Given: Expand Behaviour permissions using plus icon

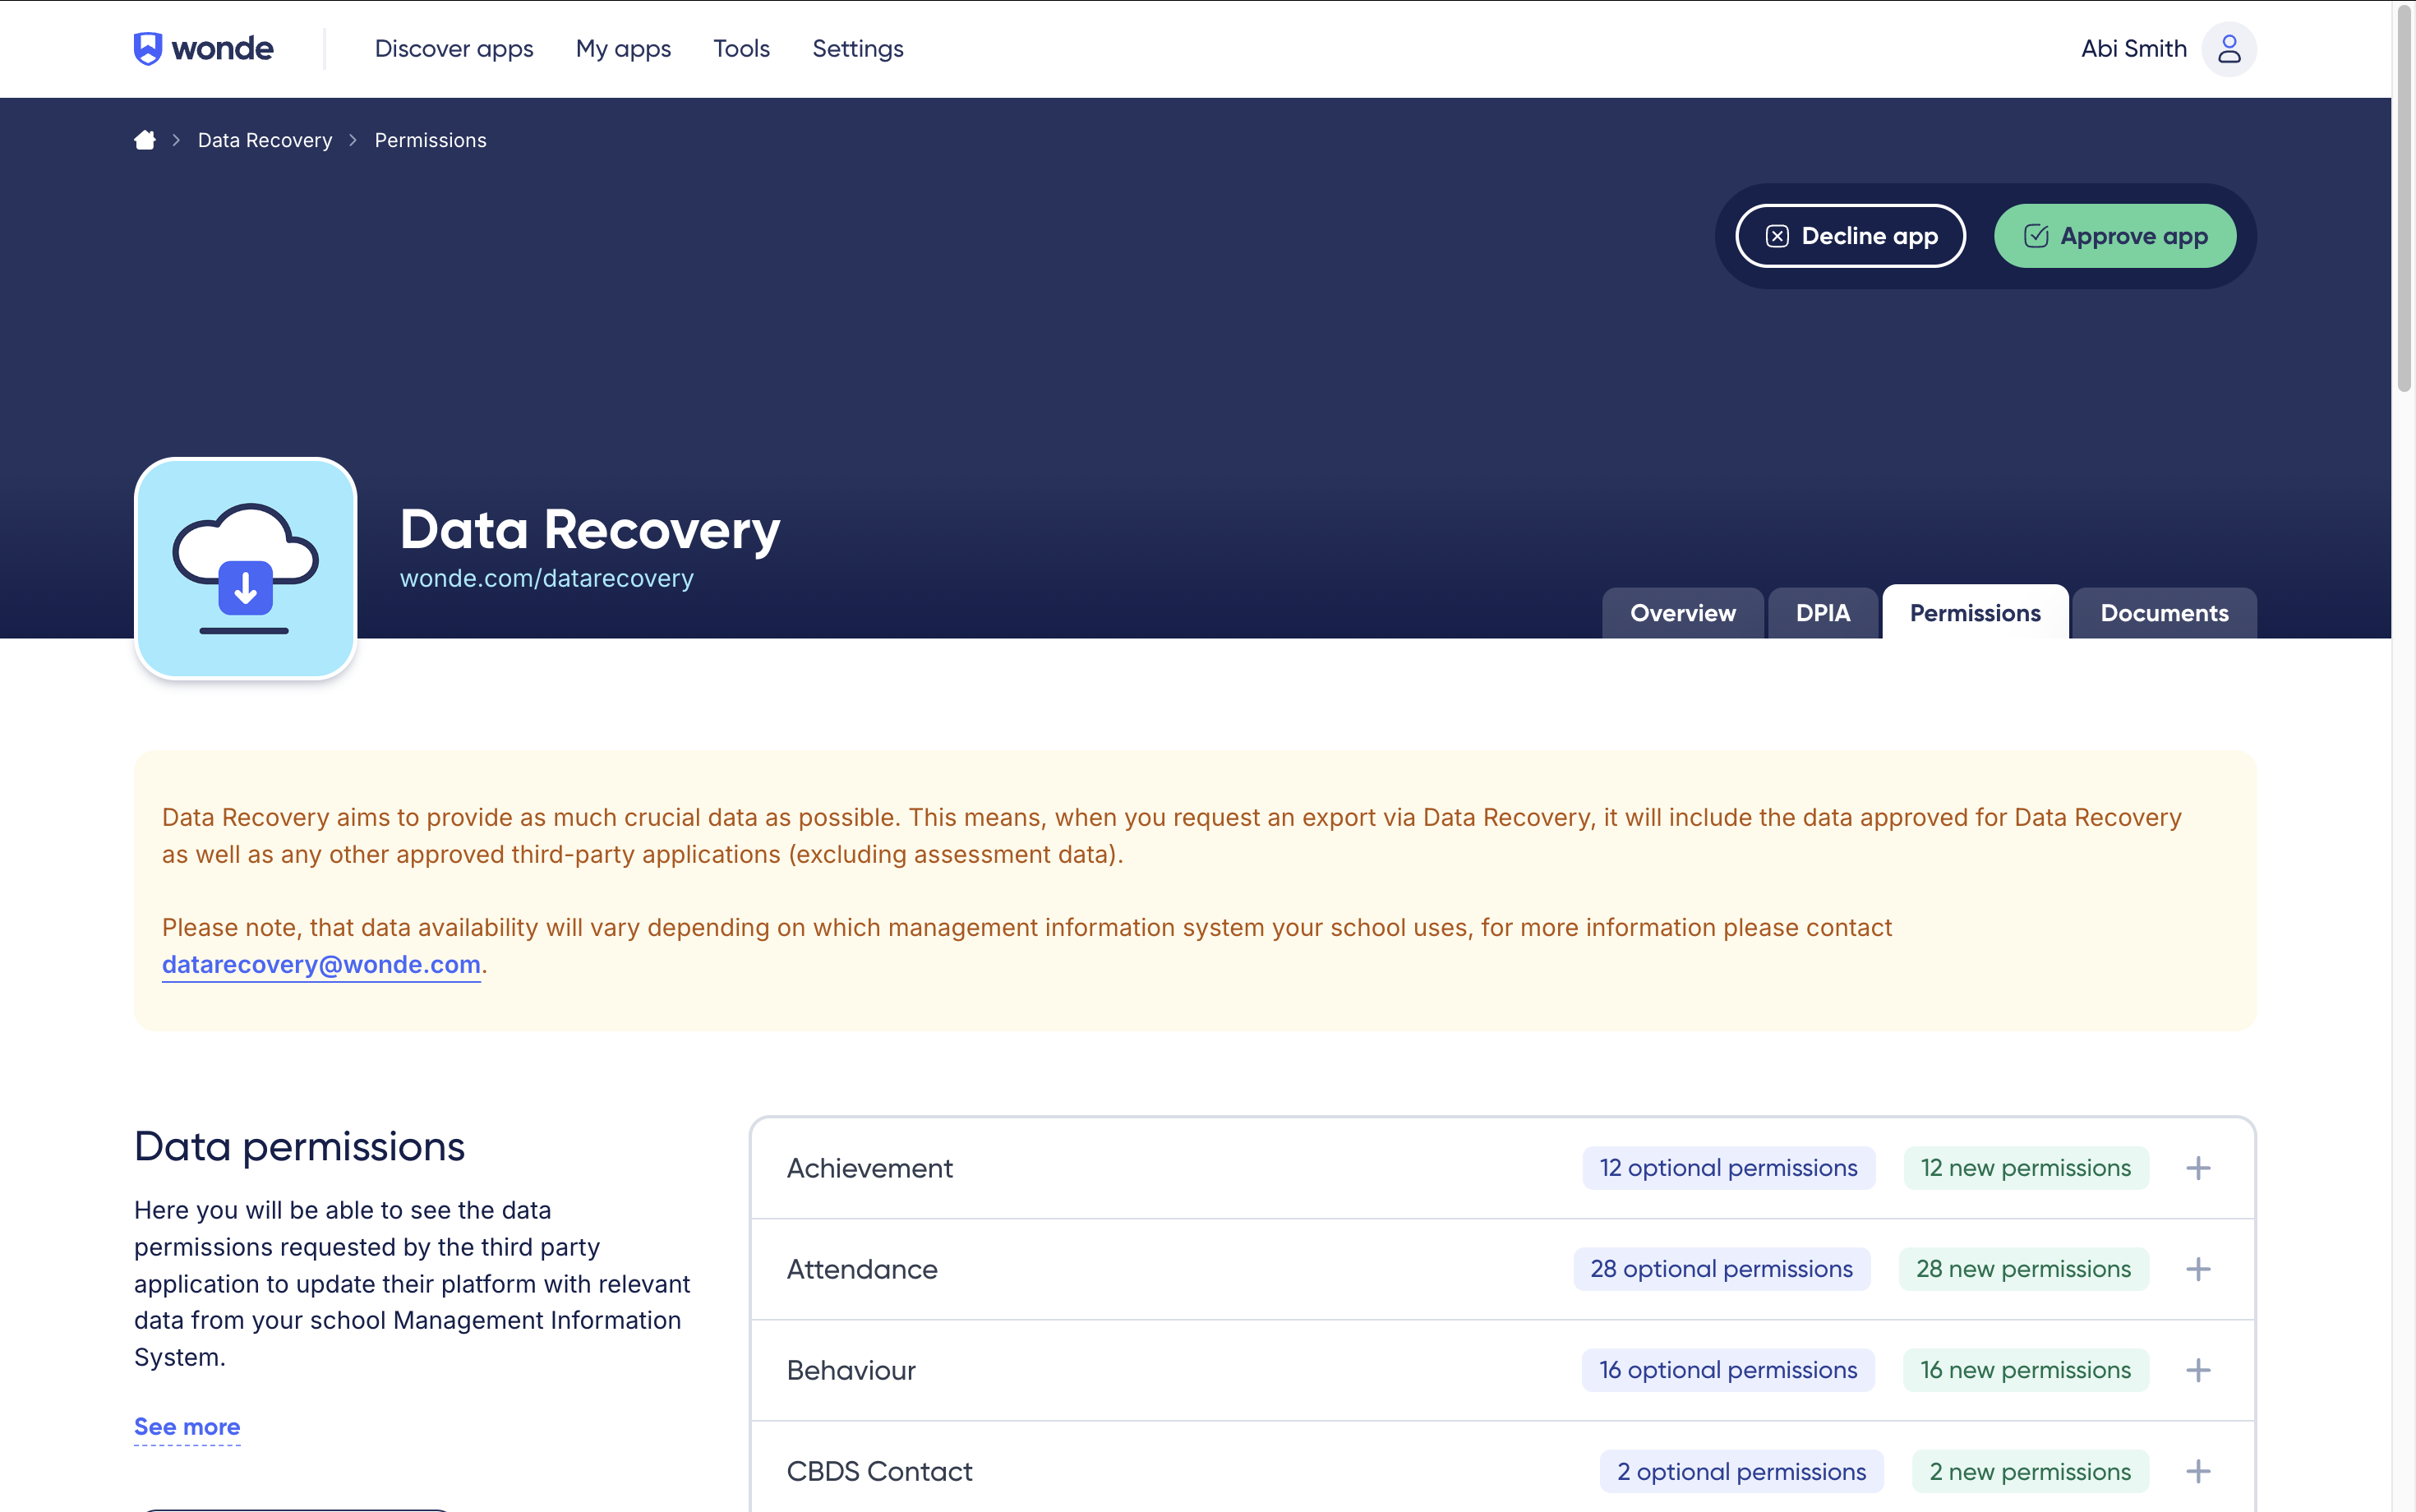Looking at the screenshot, I should 2197,1370.
